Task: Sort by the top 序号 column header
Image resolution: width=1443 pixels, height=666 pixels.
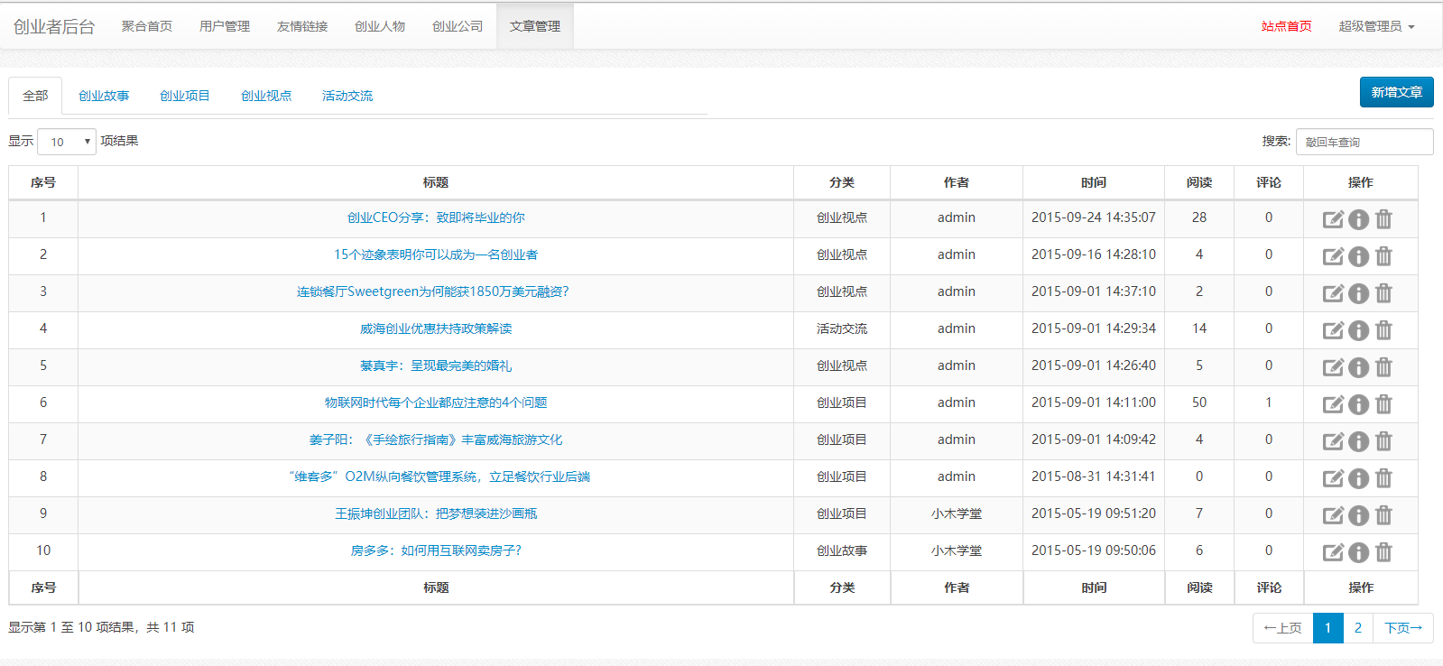Action: 43,182
